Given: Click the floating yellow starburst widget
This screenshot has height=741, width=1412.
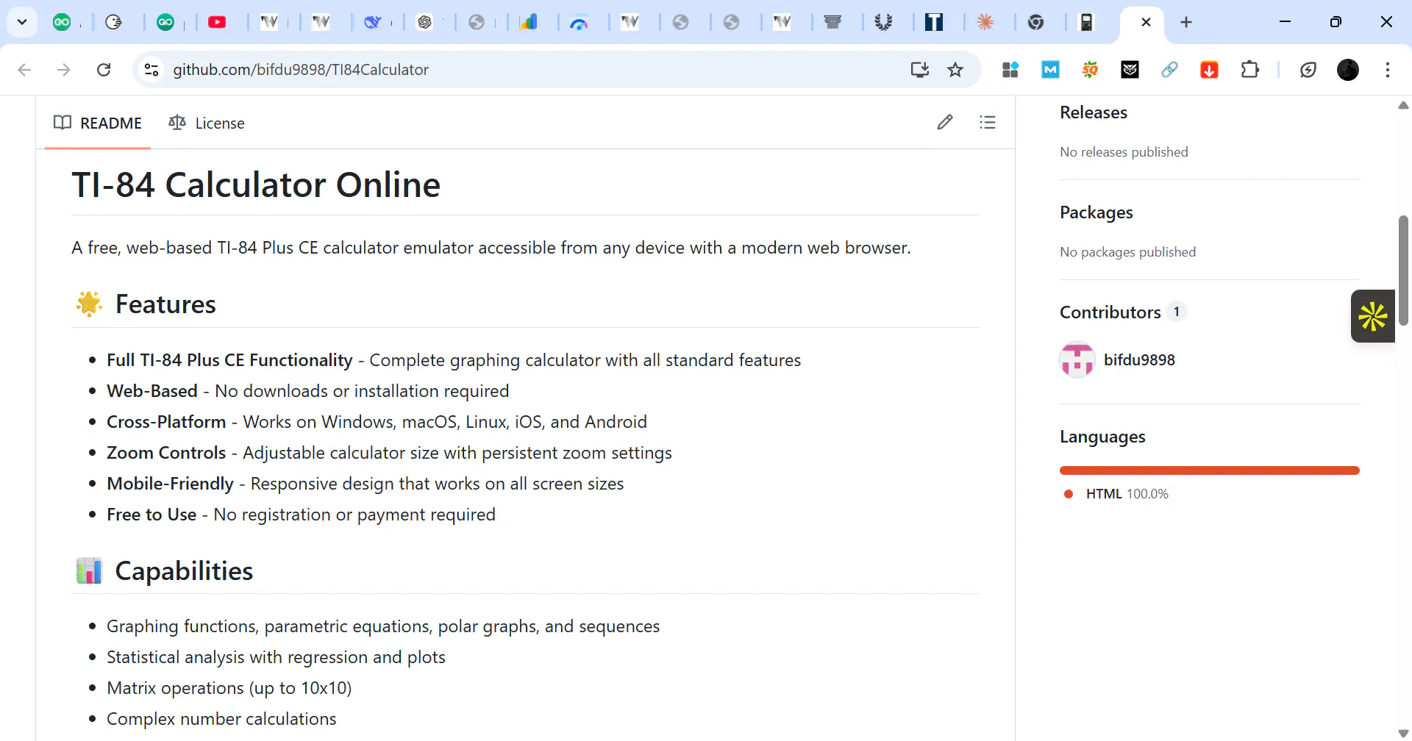Looking at the screenshot, I should click(1373, 316).
